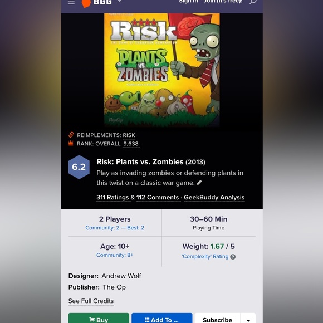
Task: Click the 6.2 rating hexagon
Action: [x=79, y=167]
